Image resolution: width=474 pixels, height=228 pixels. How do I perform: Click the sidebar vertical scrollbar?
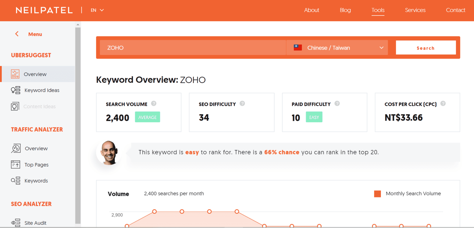tap(78, 125)
